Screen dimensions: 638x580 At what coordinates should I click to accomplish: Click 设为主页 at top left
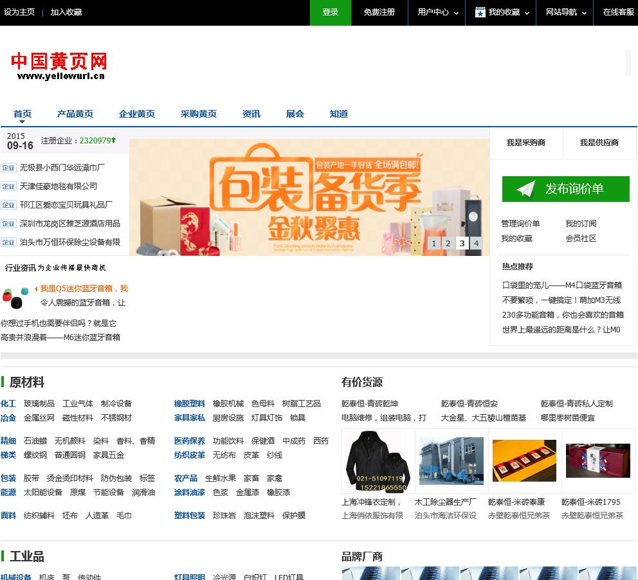19,12
